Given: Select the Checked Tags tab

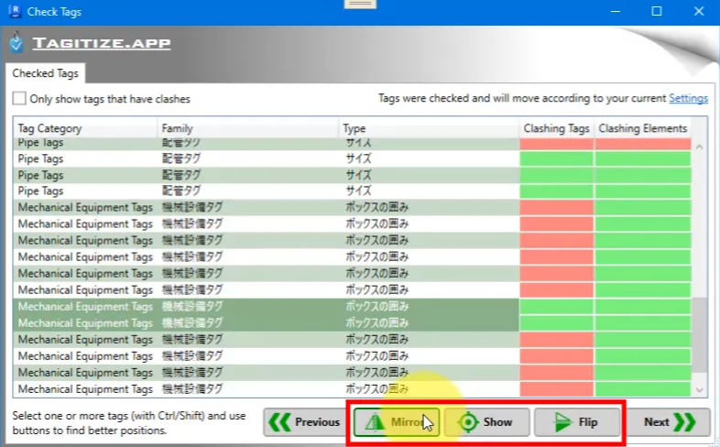Looking at the screenshot, I should coord(46,73).
